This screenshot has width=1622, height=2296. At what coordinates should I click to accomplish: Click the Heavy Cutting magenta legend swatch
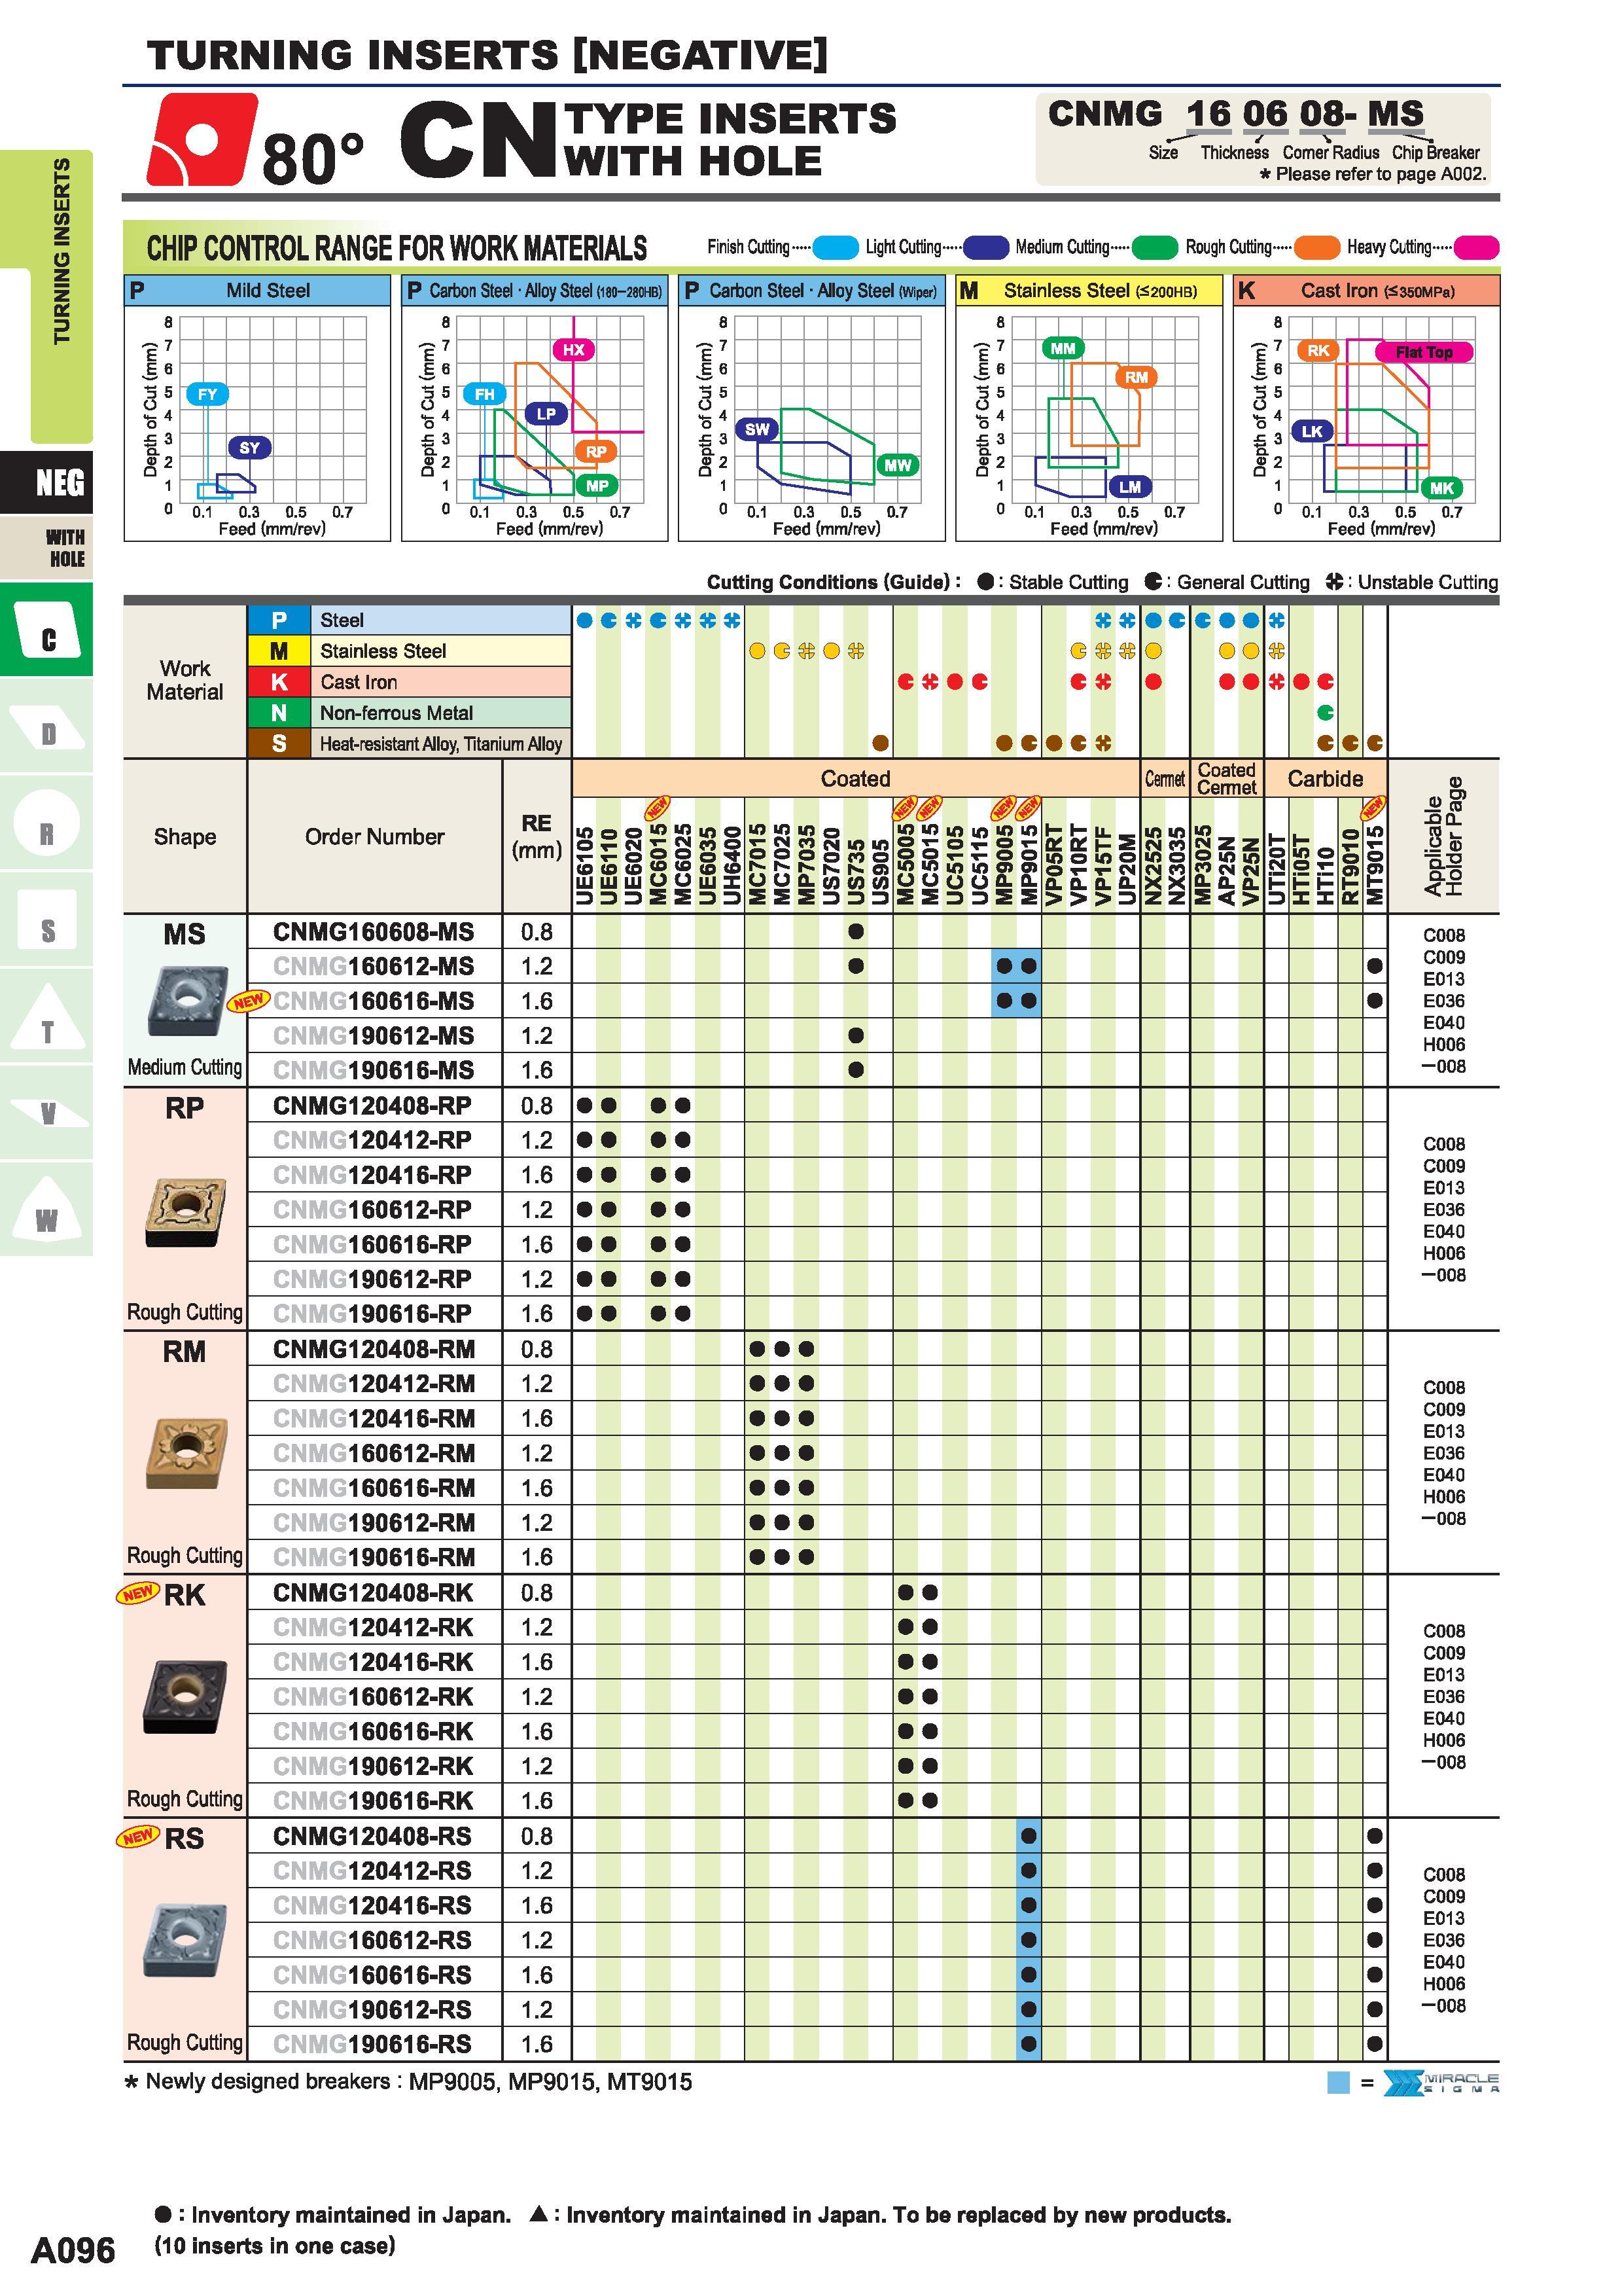pyautogui.click(x=1476, y=247)
